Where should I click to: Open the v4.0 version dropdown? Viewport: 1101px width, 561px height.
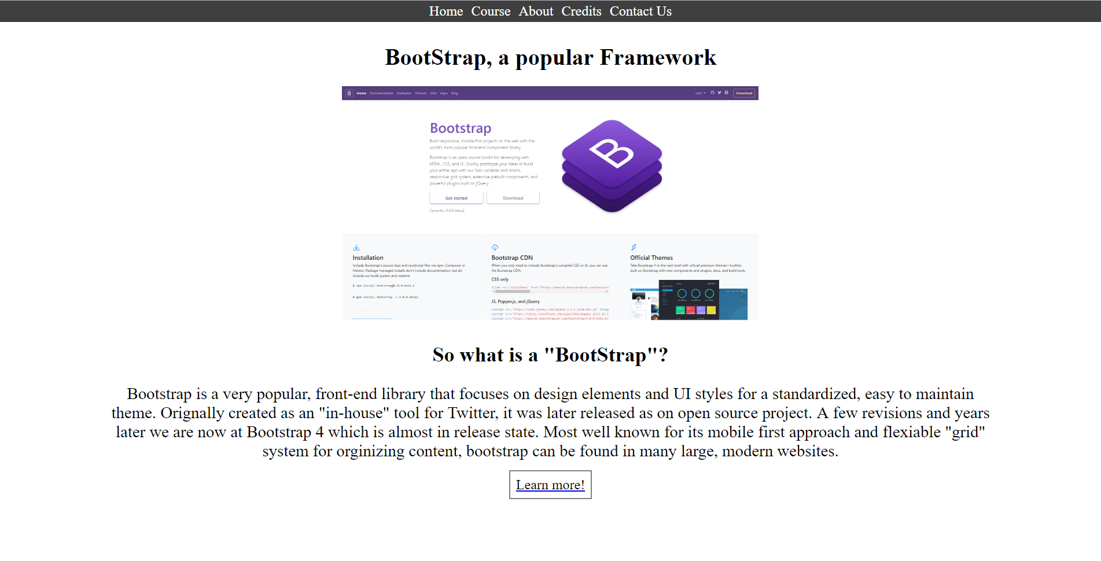[x=700, y=93]
